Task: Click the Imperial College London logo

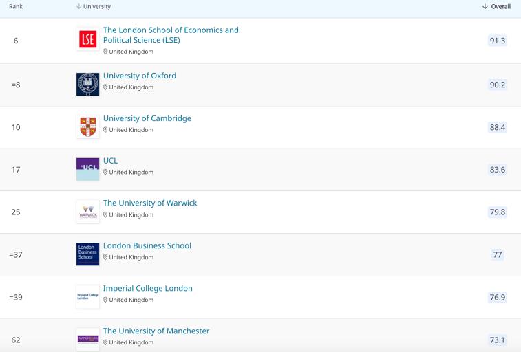Action: point(87,296)
